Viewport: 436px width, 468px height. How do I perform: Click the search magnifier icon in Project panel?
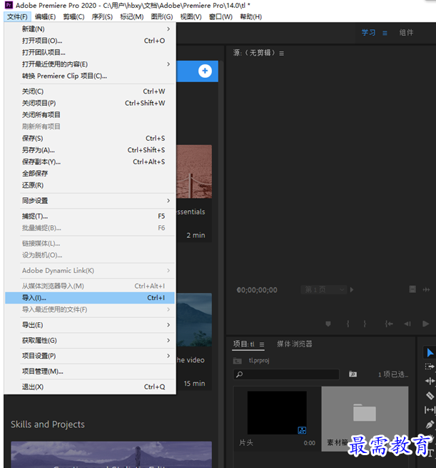pyautogui.click(x=239, y=374)
